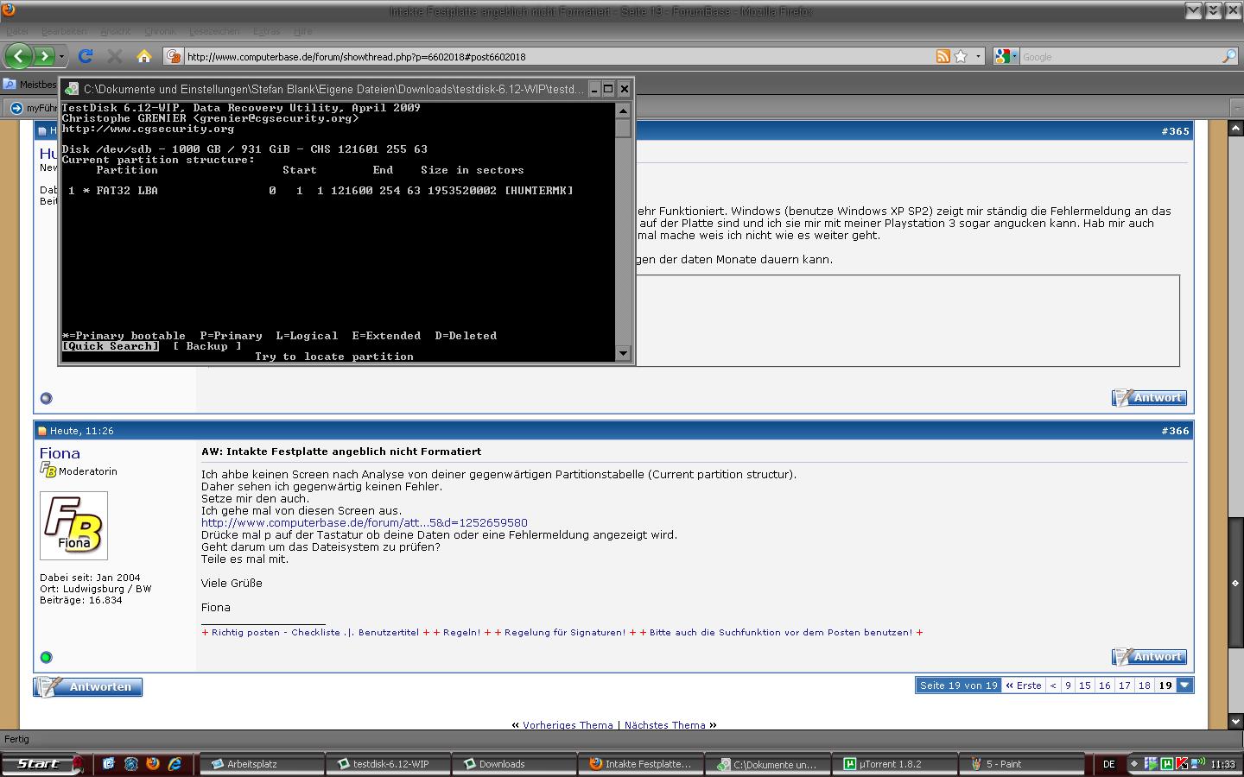Click the network connection tray icon

1198,763
